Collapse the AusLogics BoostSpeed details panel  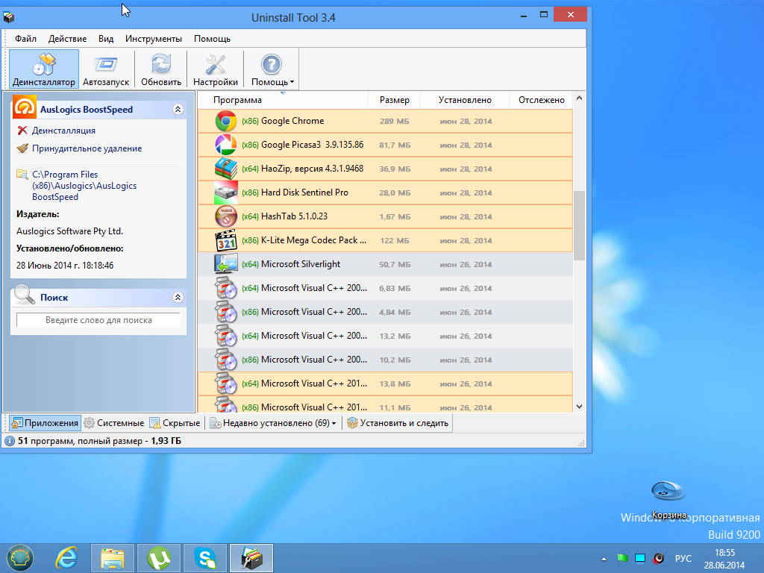click(x=178, y=109)
